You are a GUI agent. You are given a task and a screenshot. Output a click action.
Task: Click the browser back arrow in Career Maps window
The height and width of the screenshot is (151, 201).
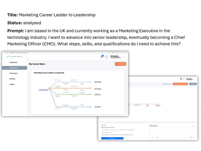click(5, 53)
